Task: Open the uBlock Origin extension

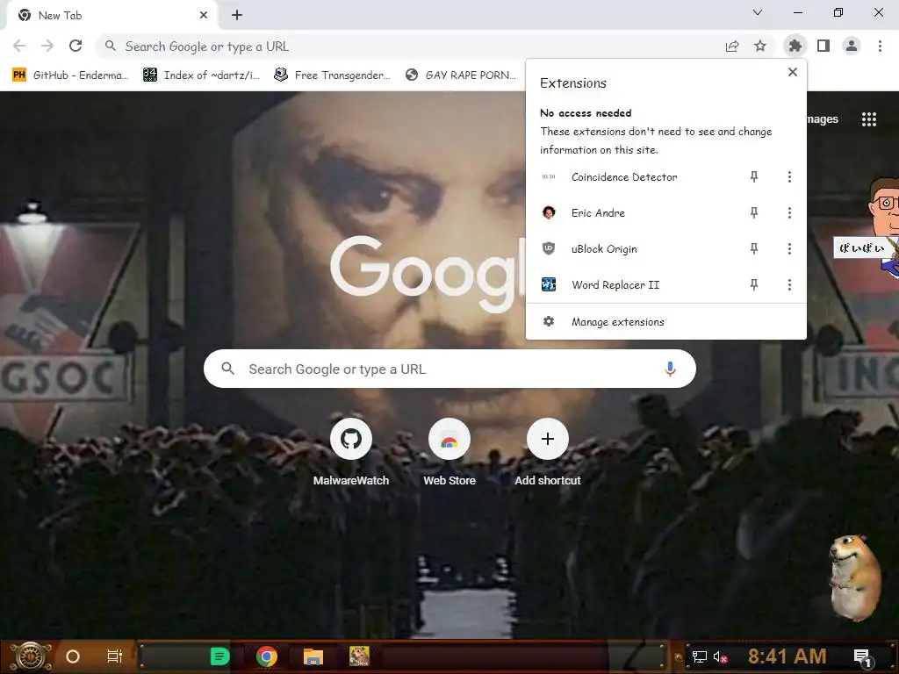Action: point(604,248)
